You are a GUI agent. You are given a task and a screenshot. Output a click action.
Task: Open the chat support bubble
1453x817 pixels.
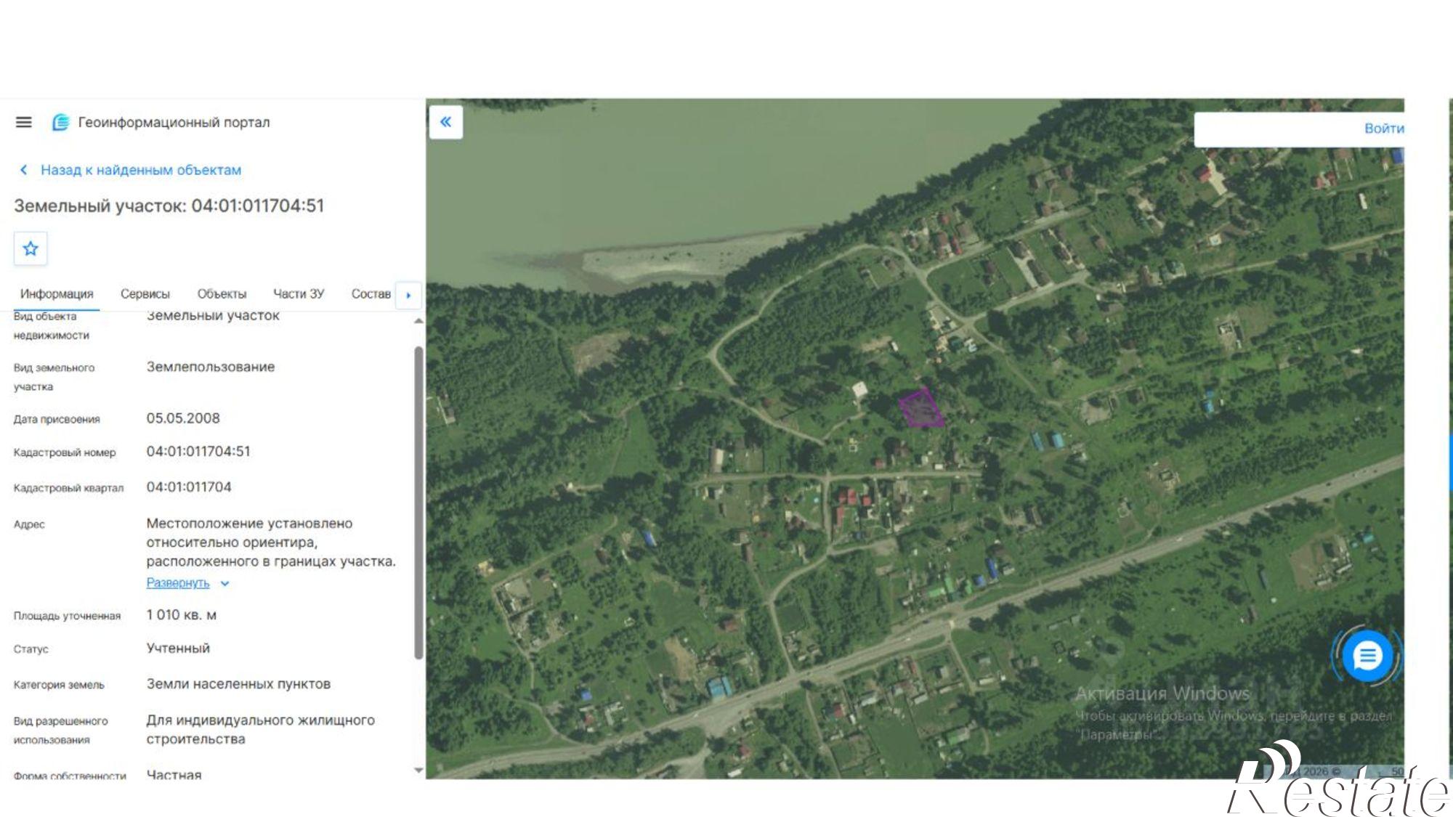coord(1367,656)
